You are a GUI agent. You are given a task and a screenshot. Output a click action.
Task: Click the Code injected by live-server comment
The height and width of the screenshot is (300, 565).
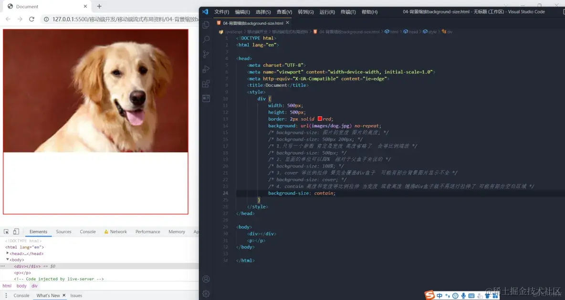point(59,279)
